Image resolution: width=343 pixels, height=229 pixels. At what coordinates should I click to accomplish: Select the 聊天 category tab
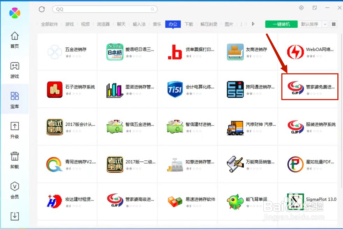[121, 24]
